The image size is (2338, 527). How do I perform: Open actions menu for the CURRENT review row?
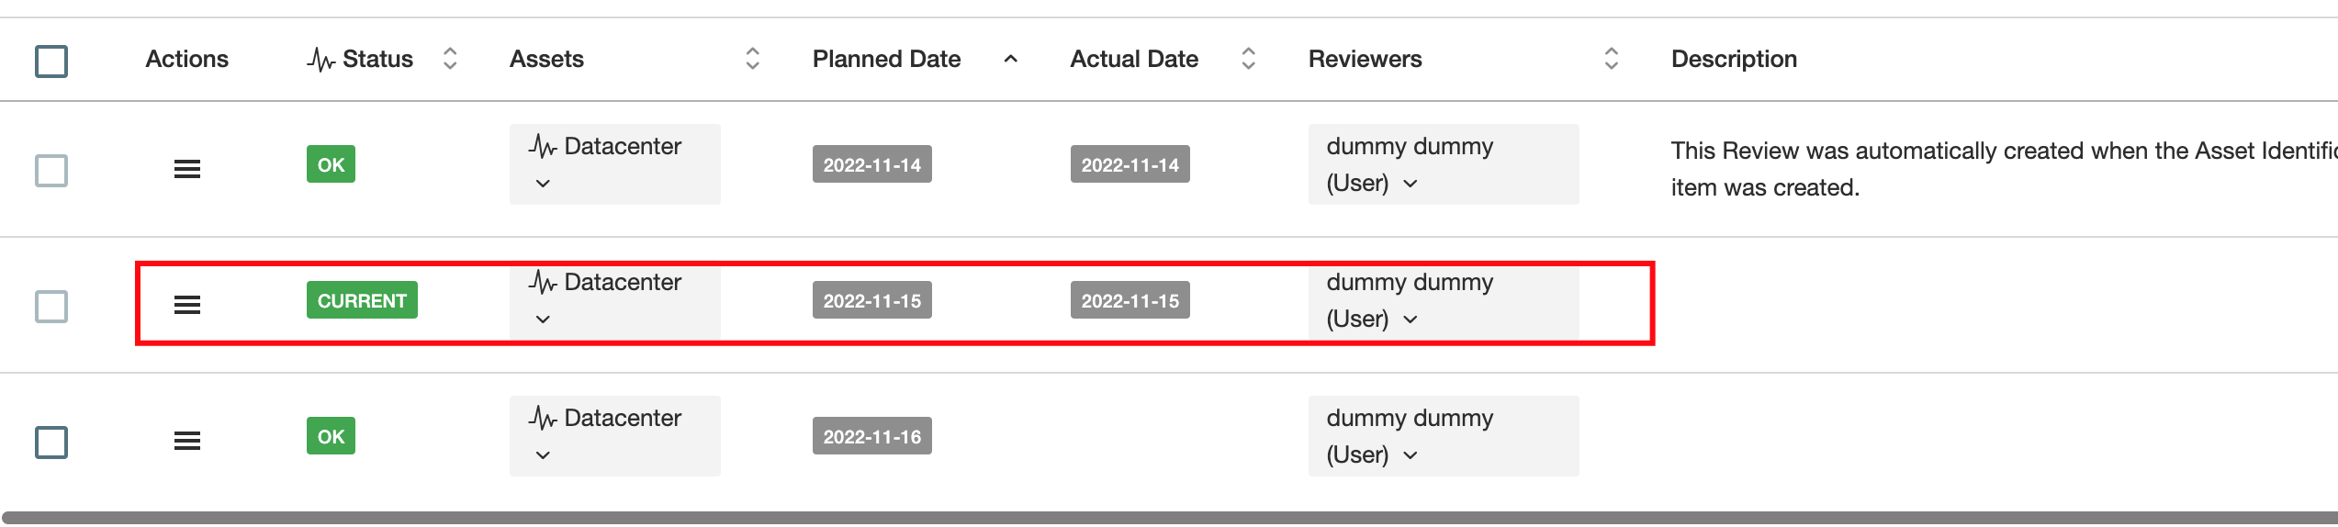(187, 305)
